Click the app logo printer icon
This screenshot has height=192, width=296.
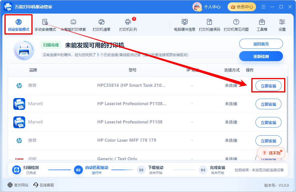coord(8,7)
